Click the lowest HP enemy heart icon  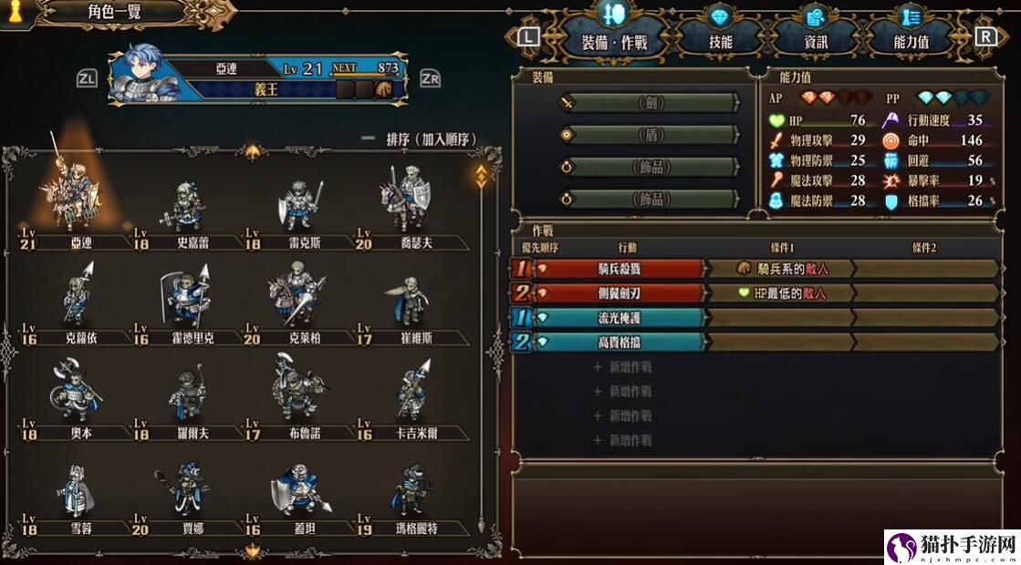pyautogui.click(x=744, y=293)
